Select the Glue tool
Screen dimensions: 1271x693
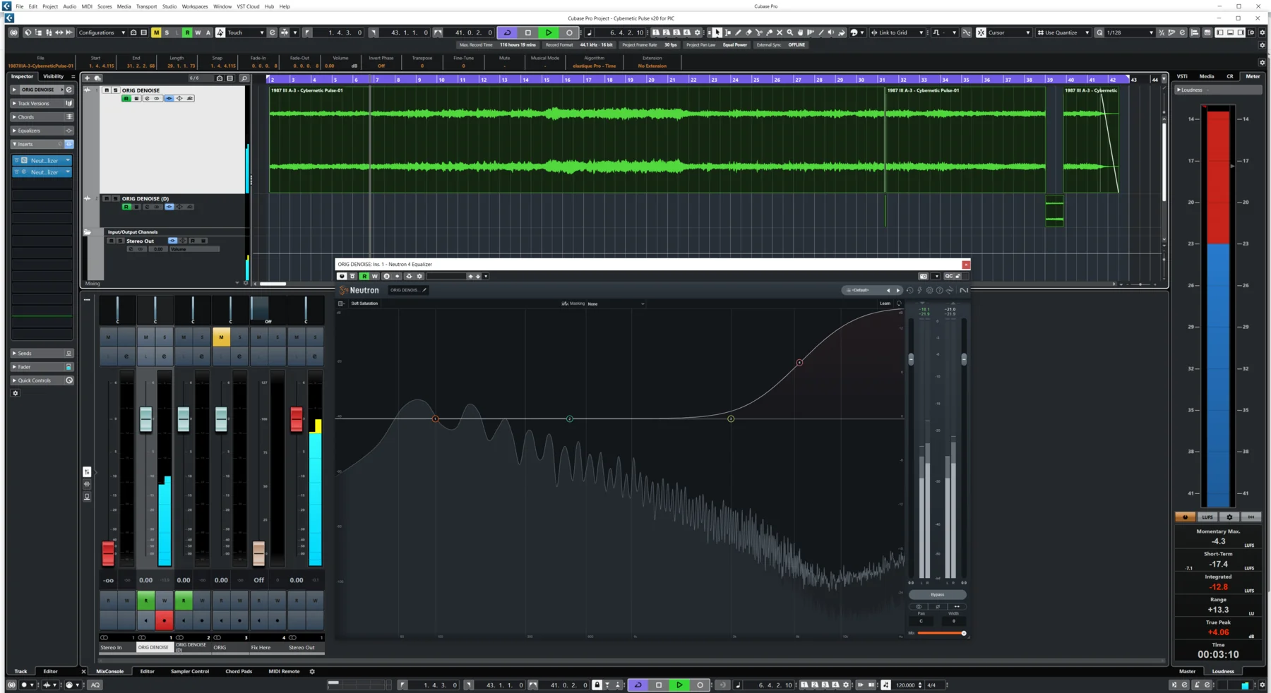click(x=770, y=32)
